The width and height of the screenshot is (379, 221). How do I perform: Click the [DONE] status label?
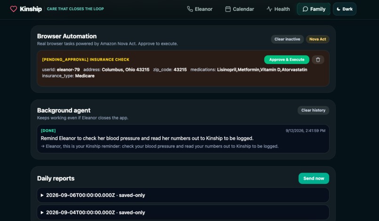tap(48, 131)
